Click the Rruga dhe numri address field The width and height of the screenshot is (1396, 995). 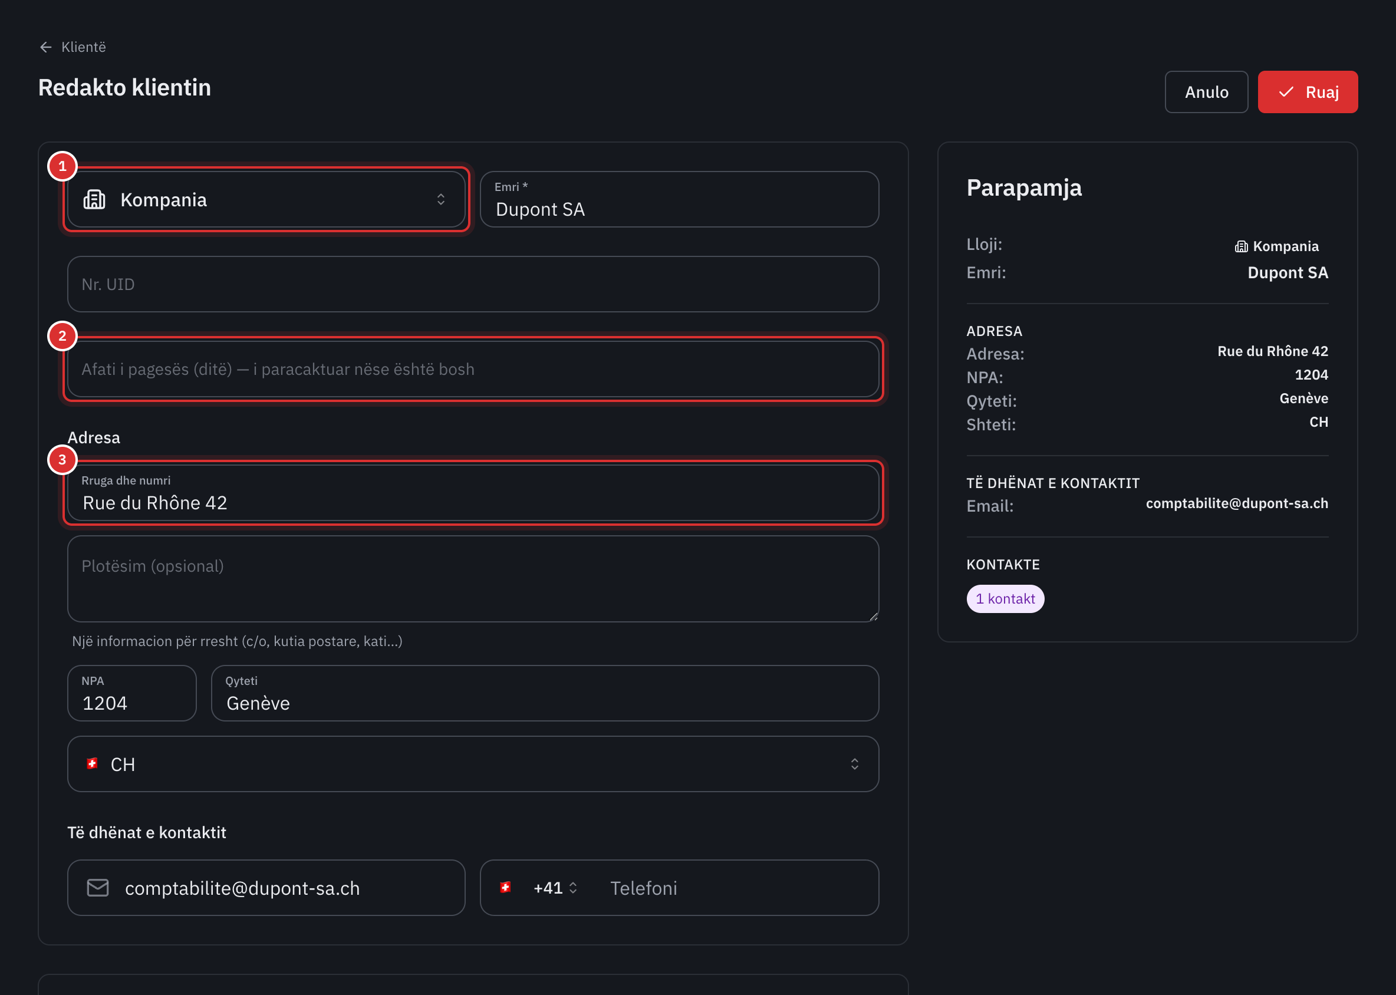tap(473, 493)
